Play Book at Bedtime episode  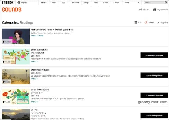pyautogui.click(x=4, y=62)
